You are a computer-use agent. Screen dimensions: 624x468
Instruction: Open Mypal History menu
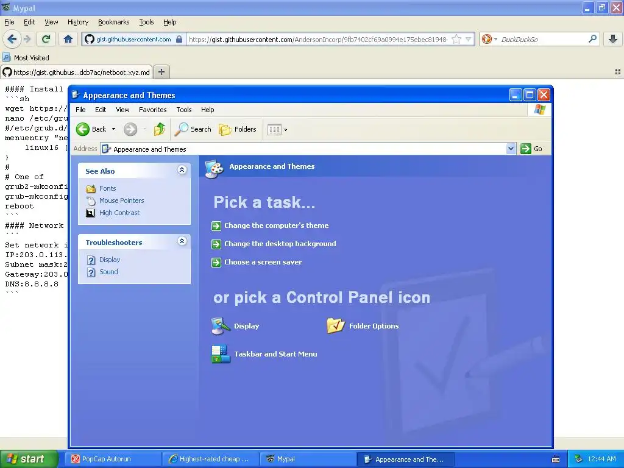pyautogui.click(x=78, y=22)
